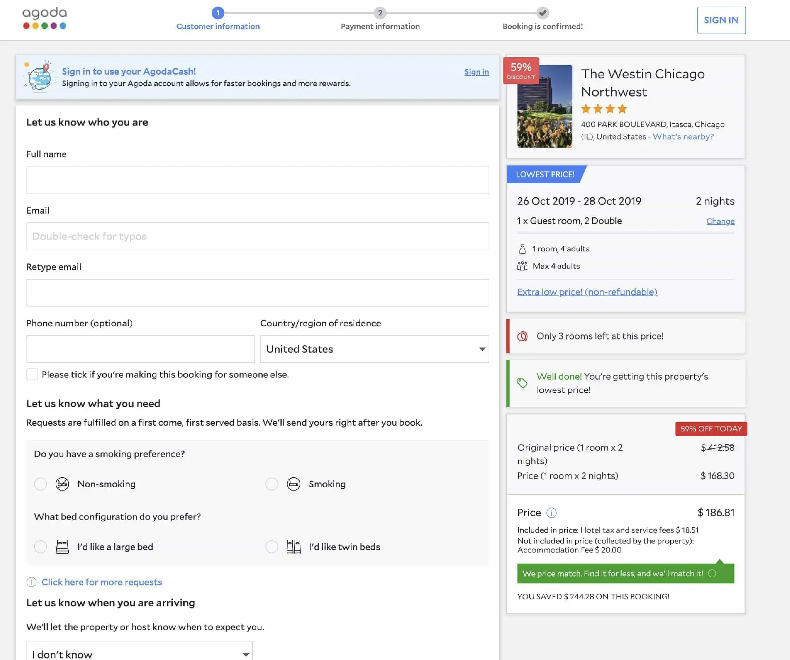Screen dimensions: 790x660
Task: Choose the large bed radio option
Action: pos(40,547)
